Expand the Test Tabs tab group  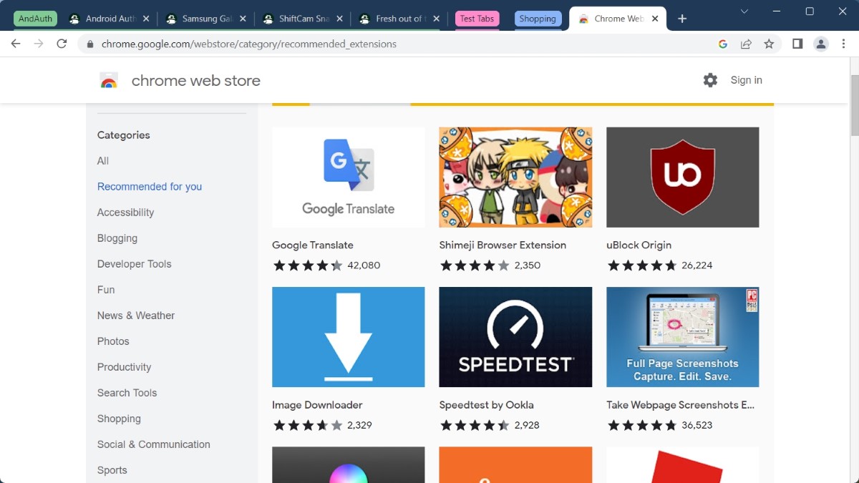click(477, 19)
